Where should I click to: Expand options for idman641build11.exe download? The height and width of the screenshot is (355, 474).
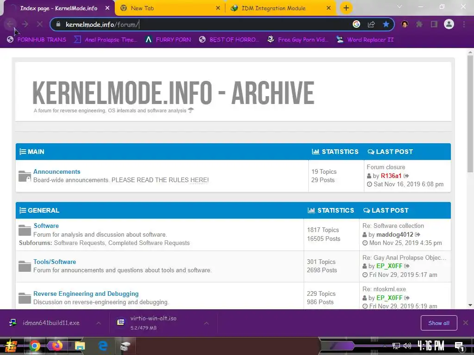99,323
